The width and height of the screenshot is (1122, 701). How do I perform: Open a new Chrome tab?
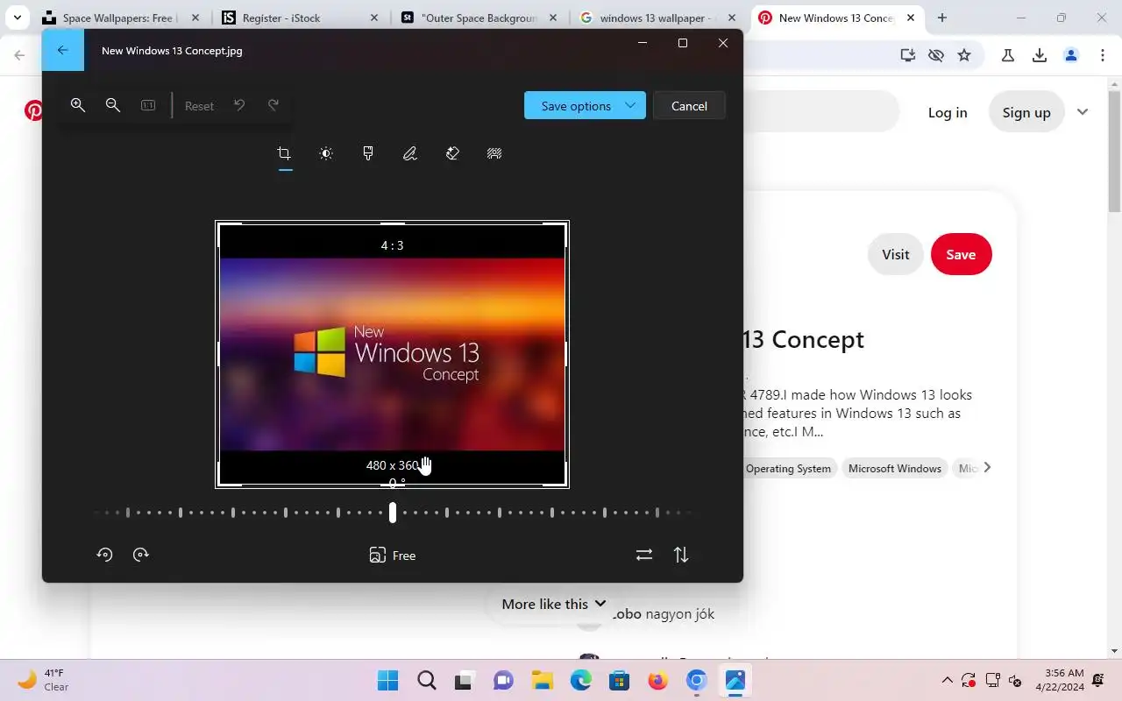click(x=942, y=18)
